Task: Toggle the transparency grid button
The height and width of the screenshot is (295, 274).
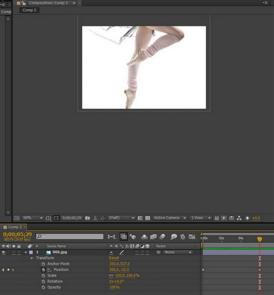Action: (148, 218)
